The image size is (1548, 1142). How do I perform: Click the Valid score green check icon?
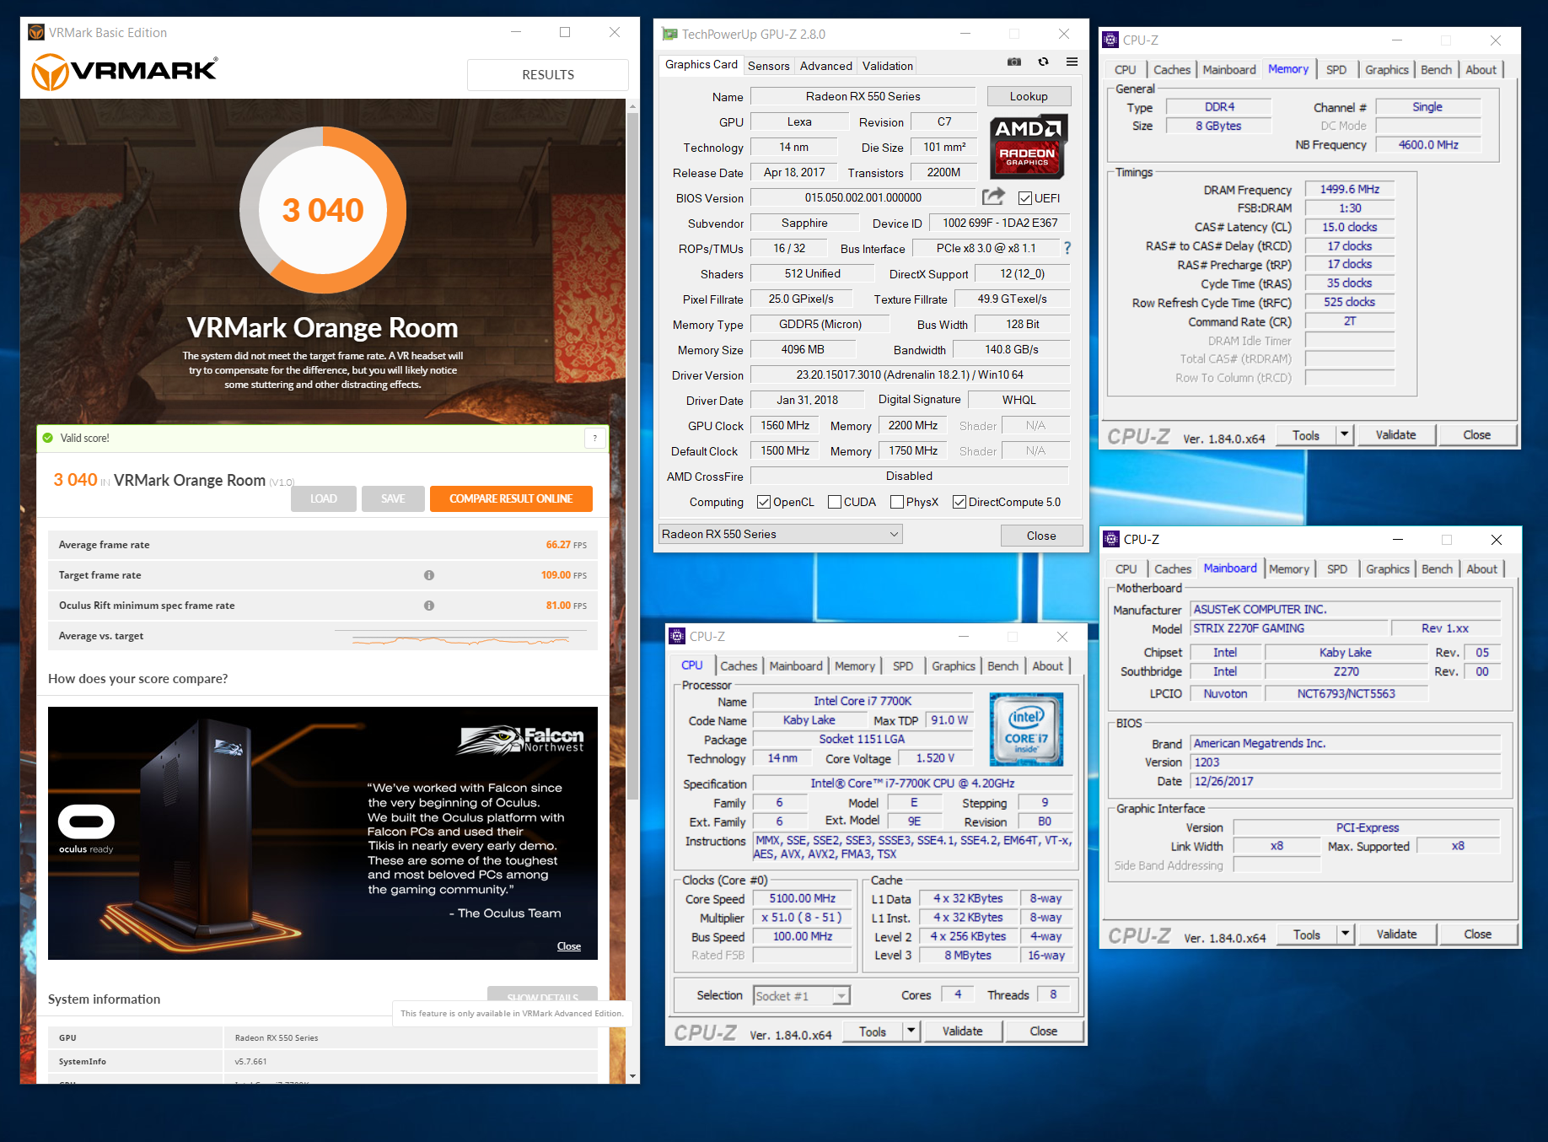coord(48,438)
